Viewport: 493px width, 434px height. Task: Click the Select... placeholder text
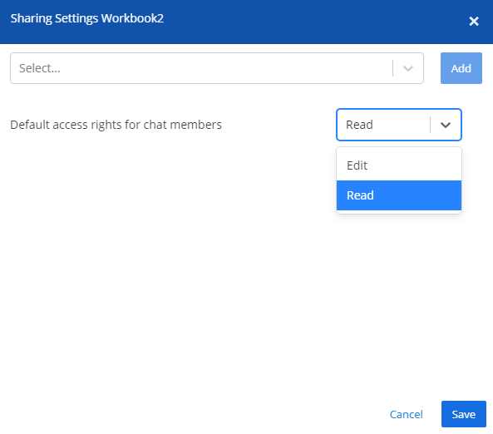(x=40, y=68)
